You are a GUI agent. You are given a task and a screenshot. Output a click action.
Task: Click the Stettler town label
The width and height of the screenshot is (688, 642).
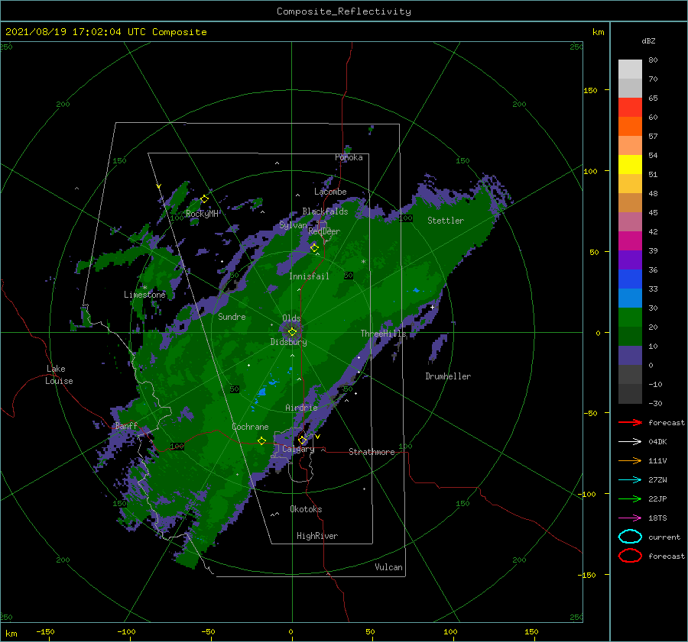[x=446, y=221]
